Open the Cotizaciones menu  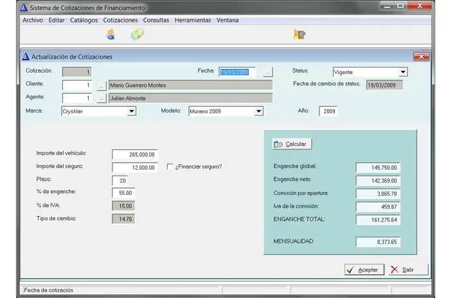pos(120,20)
